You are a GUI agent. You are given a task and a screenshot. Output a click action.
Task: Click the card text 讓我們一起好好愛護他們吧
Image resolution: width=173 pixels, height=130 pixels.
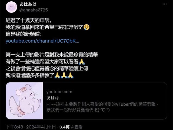point(78,110)
